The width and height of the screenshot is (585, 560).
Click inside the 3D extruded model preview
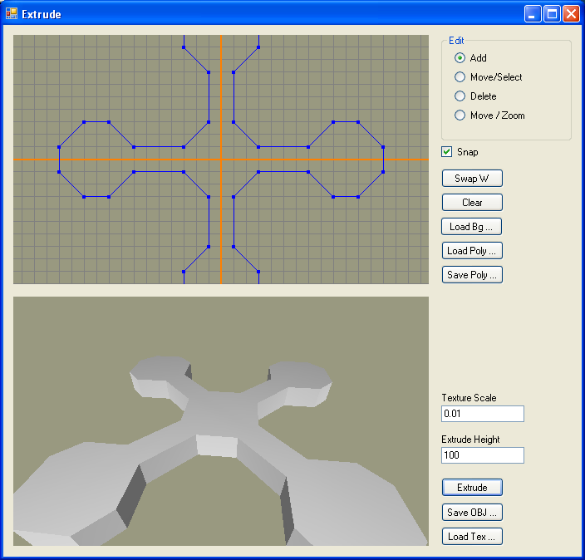point(220,420)
